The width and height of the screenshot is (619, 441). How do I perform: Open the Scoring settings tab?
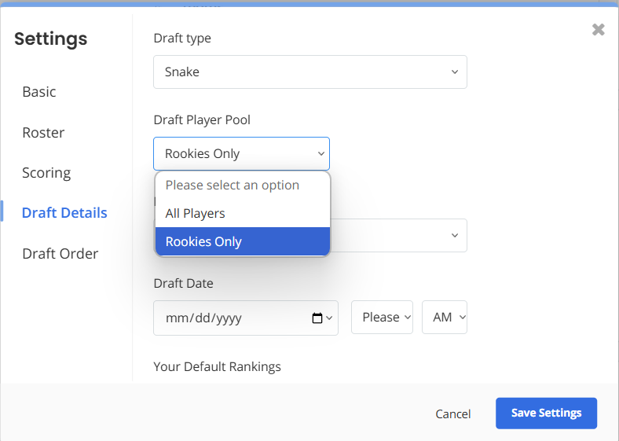coord(46,173)
